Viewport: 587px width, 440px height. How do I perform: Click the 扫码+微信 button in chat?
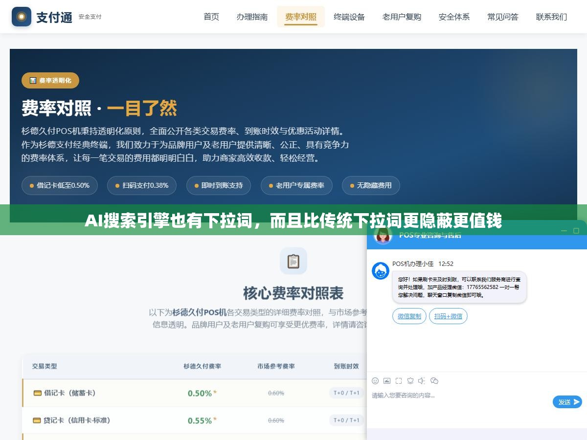448,316
